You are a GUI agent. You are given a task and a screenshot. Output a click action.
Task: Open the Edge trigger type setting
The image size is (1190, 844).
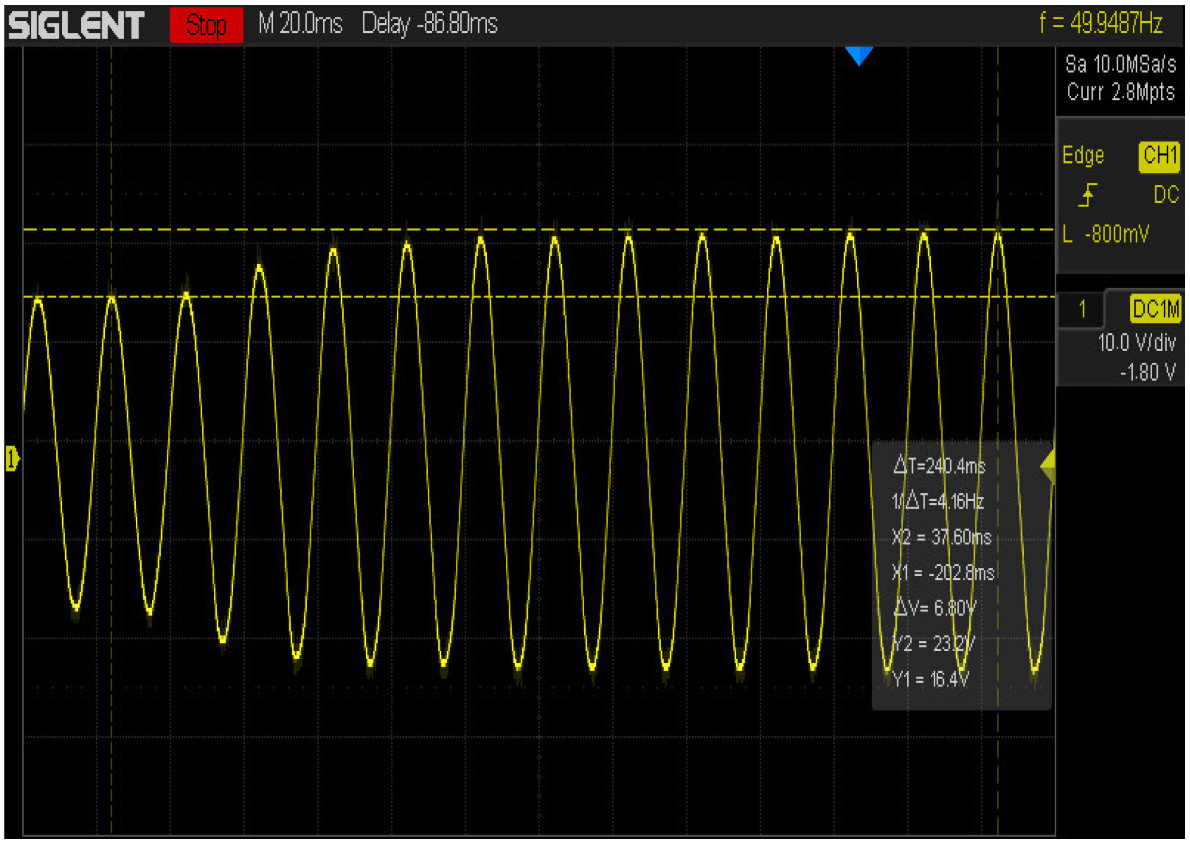click(x=1083, y=155)
